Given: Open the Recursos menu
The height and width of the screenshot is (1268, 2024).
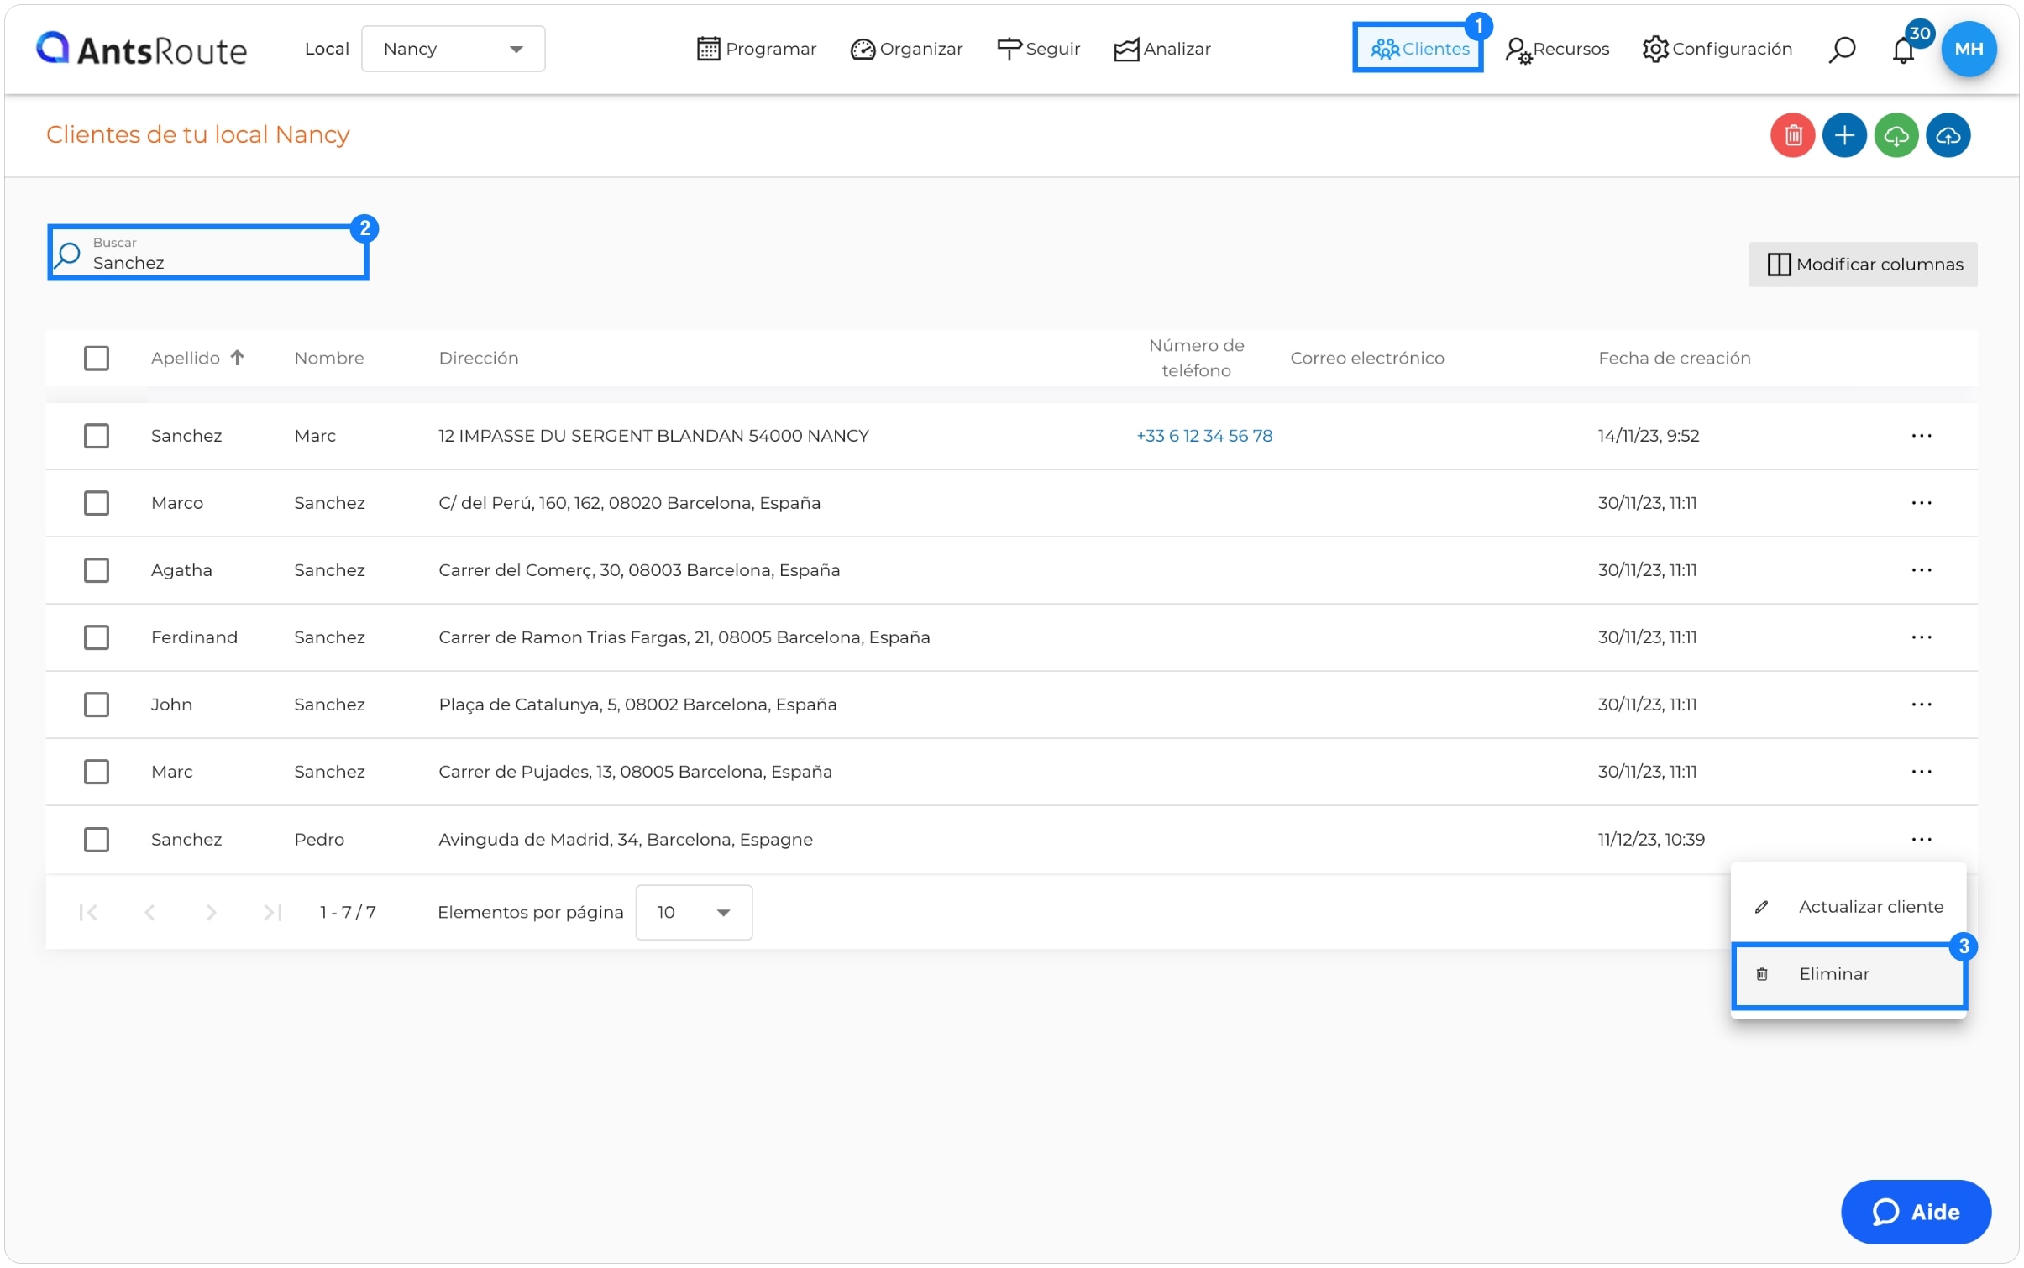Looking at the screenshot, I should click(1556, 50).
